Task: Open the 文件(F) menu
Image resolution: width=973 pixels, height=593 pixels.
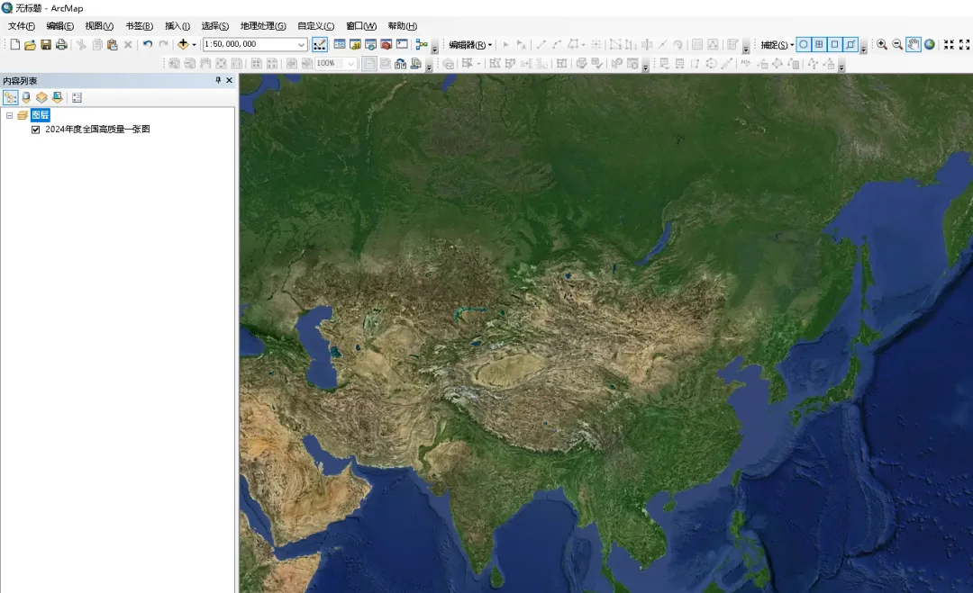Action: tap(21, 26)
